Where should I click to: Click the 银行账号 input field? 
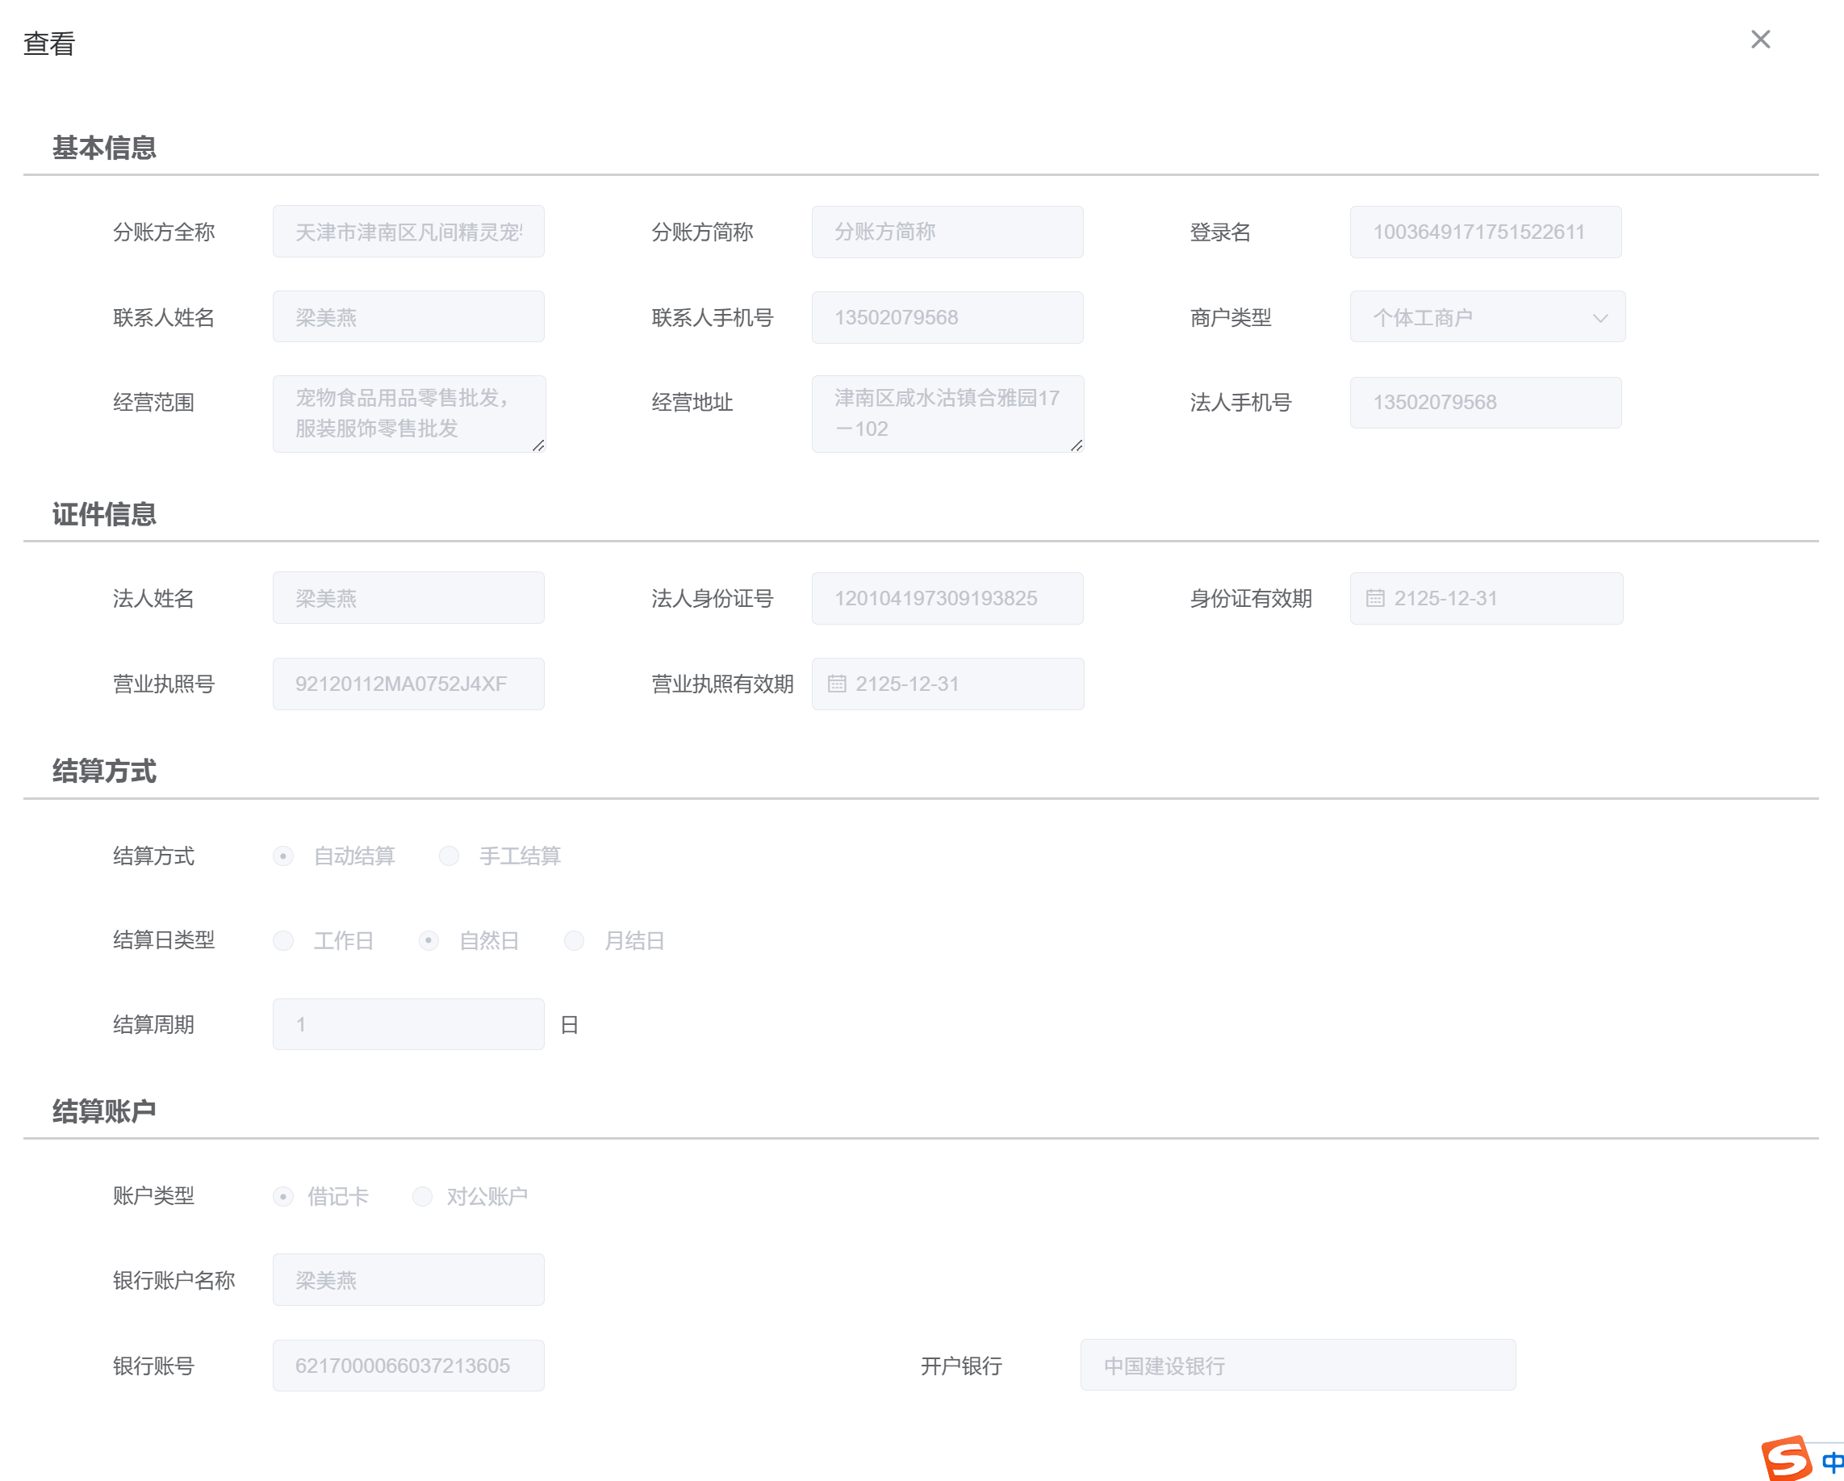408,1365
